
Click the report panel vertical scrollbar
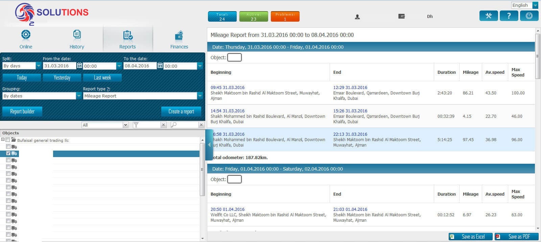[x=538, y=129]
